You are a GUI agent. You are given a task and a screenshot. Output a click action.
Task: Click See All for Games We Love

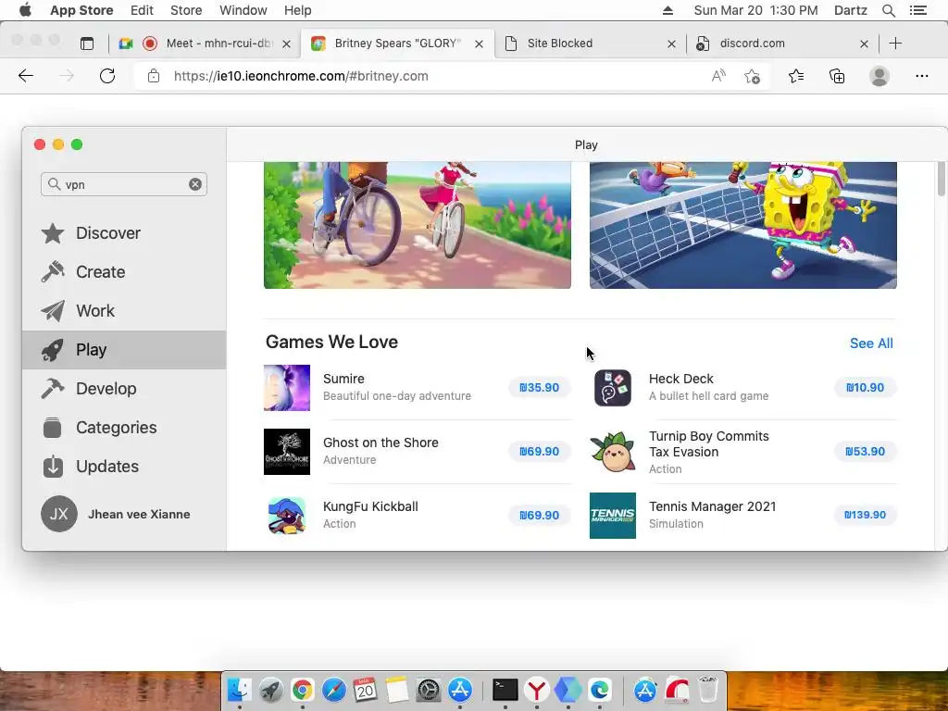coord(871,343)
